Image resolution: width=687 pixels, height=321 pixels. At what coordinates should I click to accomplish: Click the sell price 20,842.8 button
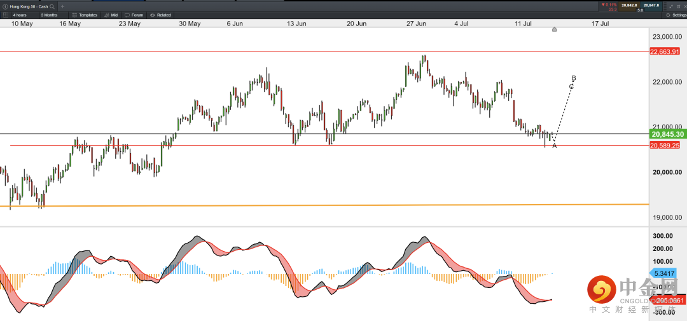pos(629,5)
